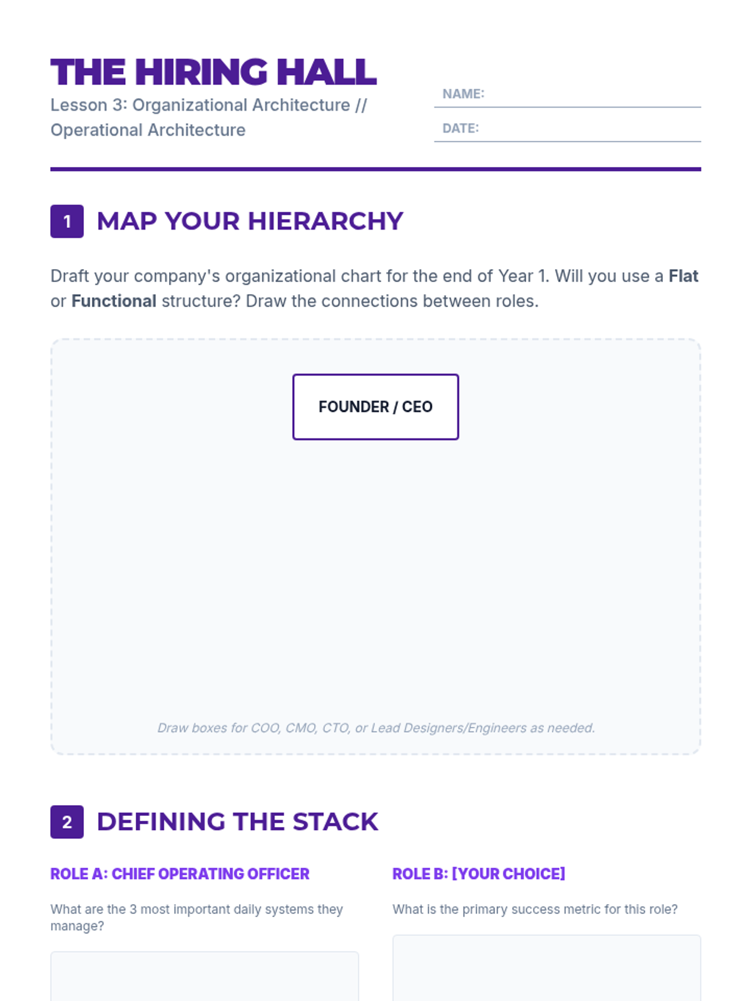The width and height of the screenshot is (751, 1001).
Task: Click the bold word Flat
Action: pos(683,276)
